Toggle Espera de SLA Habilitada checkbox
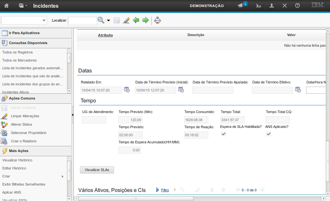 pyautogui.click(x=224, y=134)
